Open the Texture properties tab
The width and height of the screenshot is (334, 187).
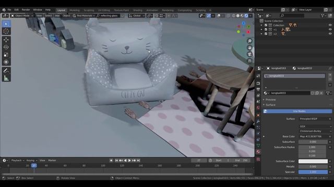pyautogui.click(x=258, y=159)
